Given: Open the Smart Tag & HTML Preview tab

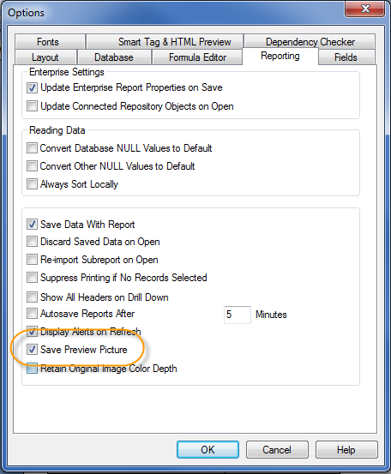Looking at the screenshot, I should point(165,42).
